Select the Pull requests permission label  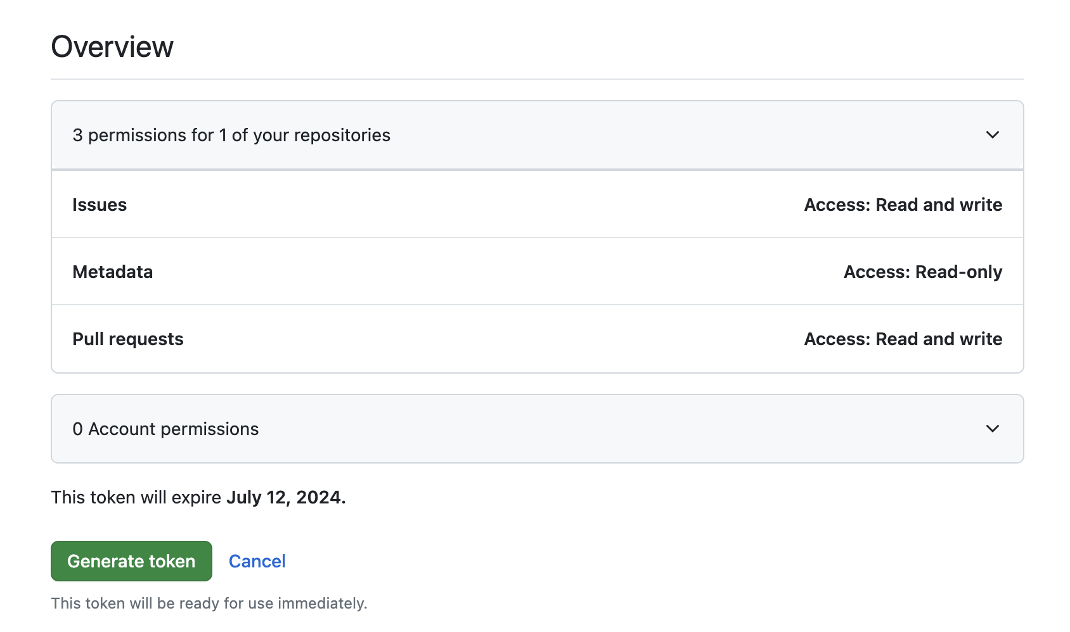tap(128, 339)
